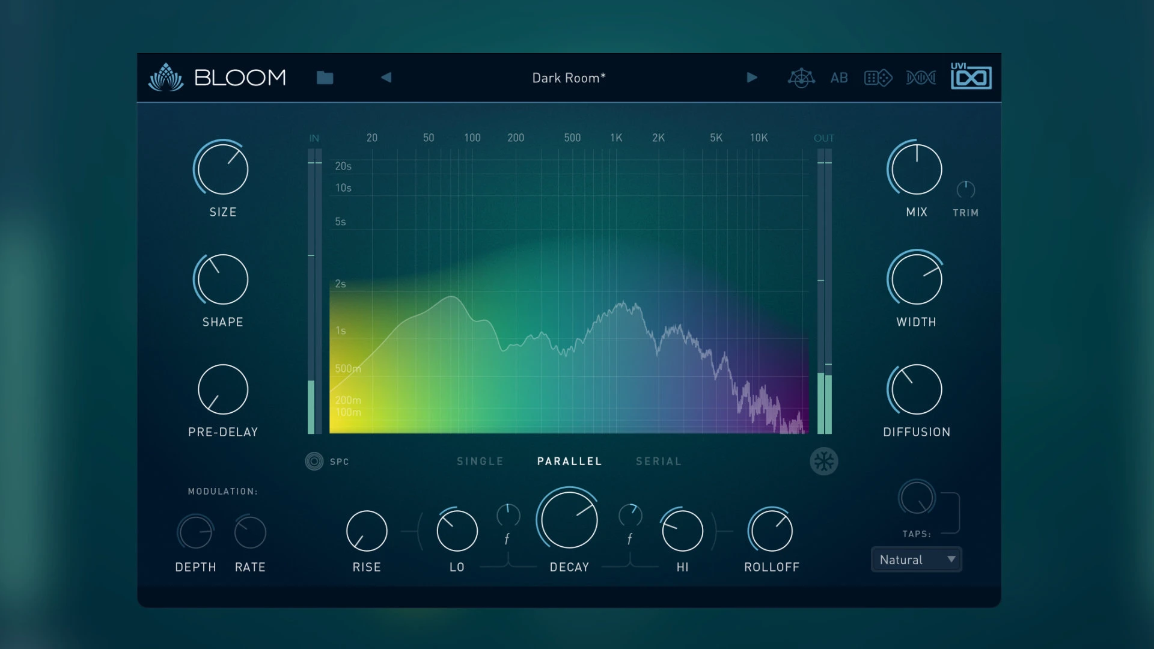The image size is (1154, 649).
Task: Click the SIZE knob
Action: [222, 169]
